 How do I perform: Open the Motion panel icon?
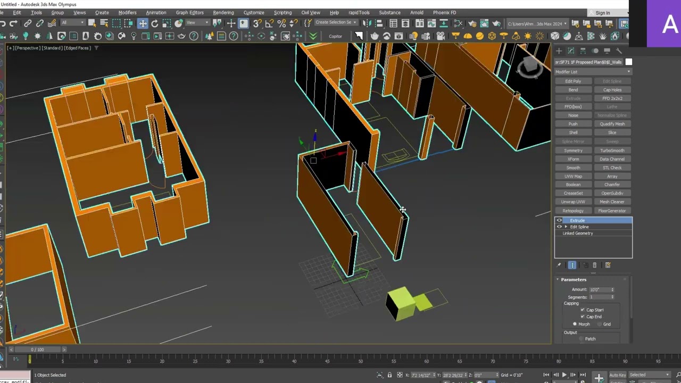click(595, 51)
